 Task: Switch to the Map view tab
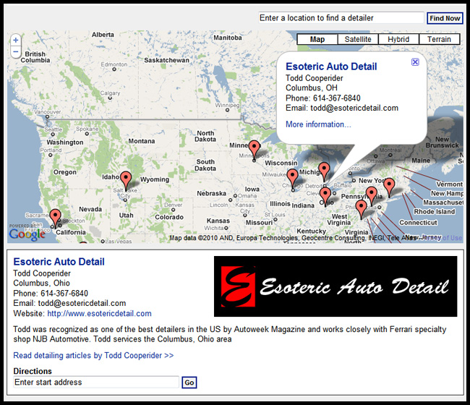[x=317, y=39]
